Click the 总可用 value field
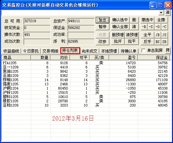Image resolution: width=173 pixels, height=143 pixels. (37, 21)
